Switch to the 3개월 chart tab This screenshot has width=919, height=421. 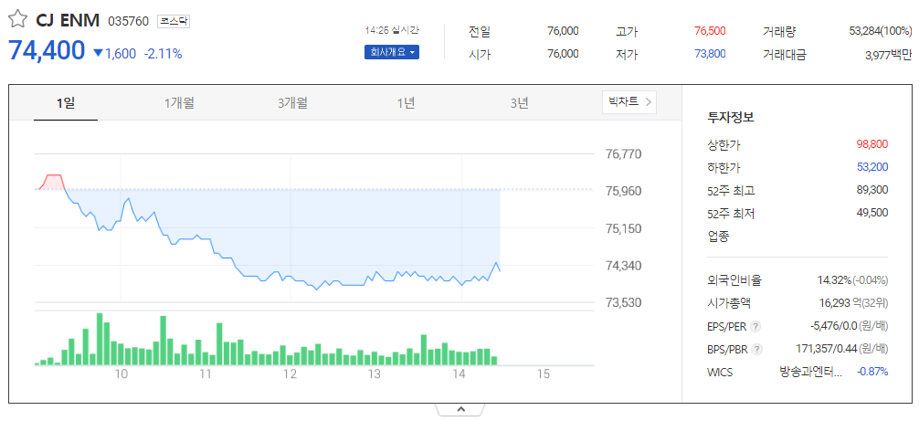(292, 103)
